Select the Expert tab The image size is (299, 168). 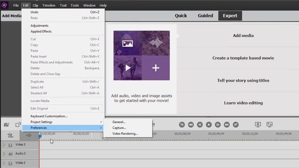click(x=230, y=15)
